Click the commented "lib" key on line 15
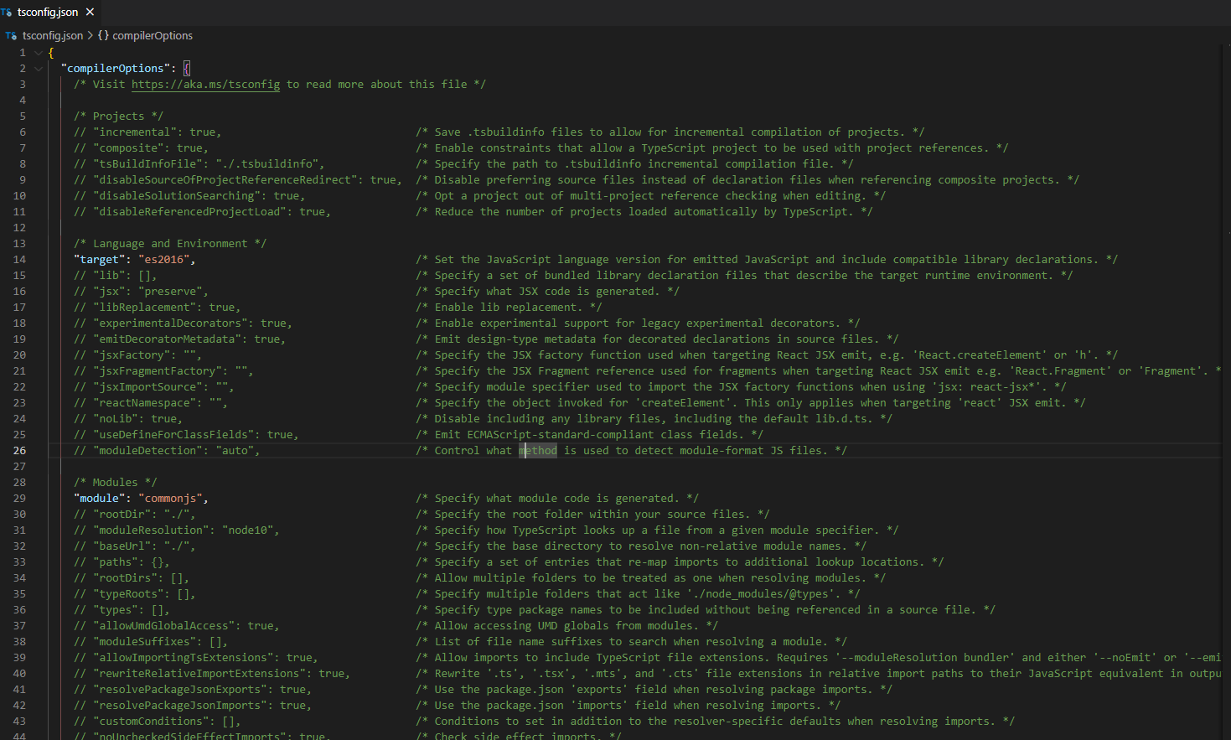 pos(109,276)
